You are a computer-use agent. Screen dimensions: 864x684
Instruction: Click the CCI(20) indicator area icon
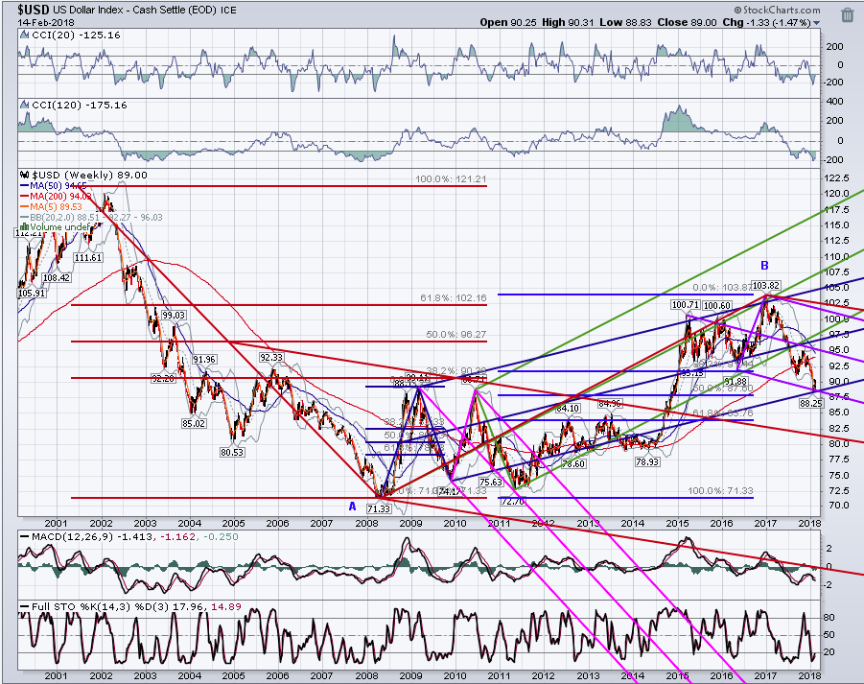[x=24, y=35]
